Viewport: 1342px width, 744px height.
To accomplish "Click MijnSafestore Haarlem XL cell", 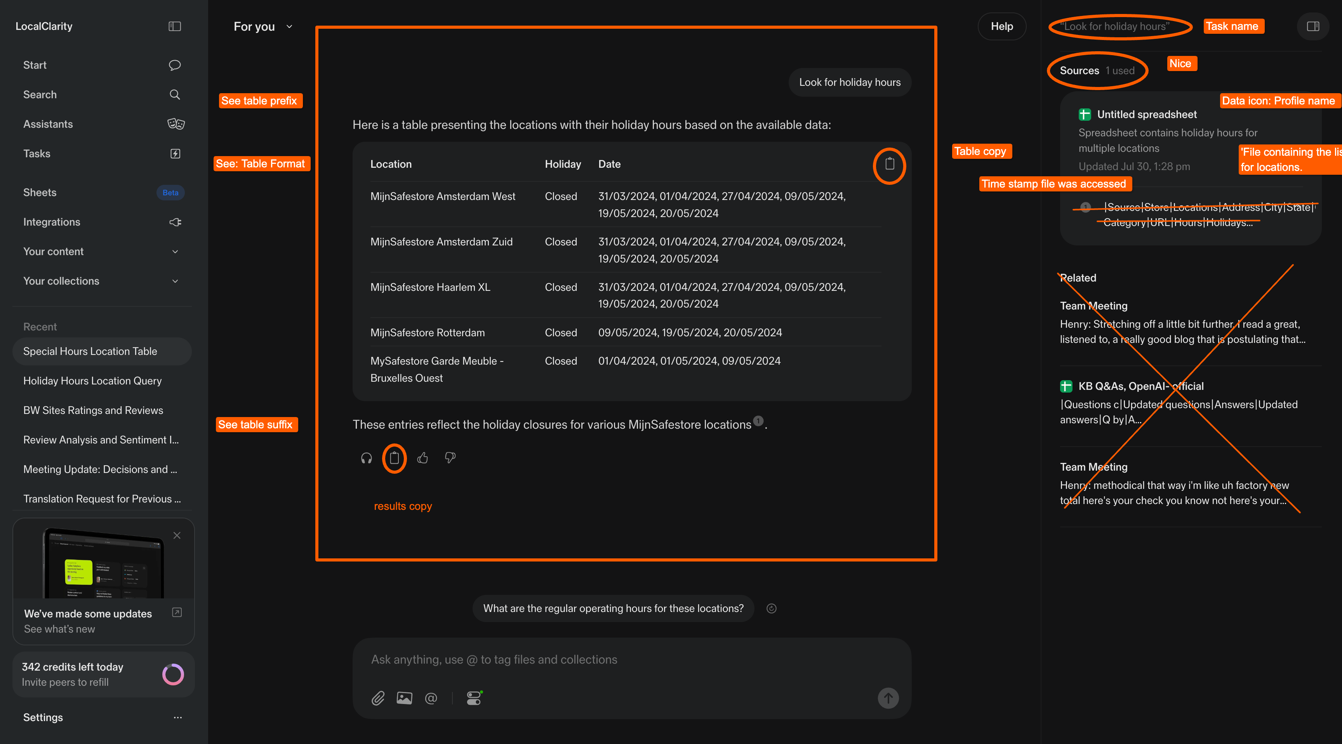I will click(x=430, y=287).
